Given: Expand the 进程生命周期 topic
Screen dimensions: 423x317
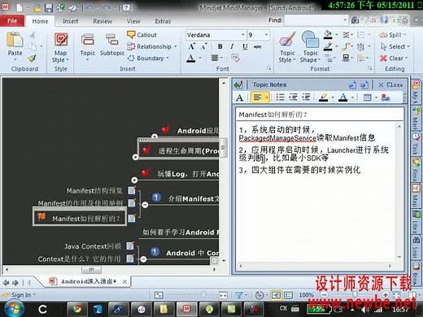Looking at the screenshot, I should click(135, 157).
